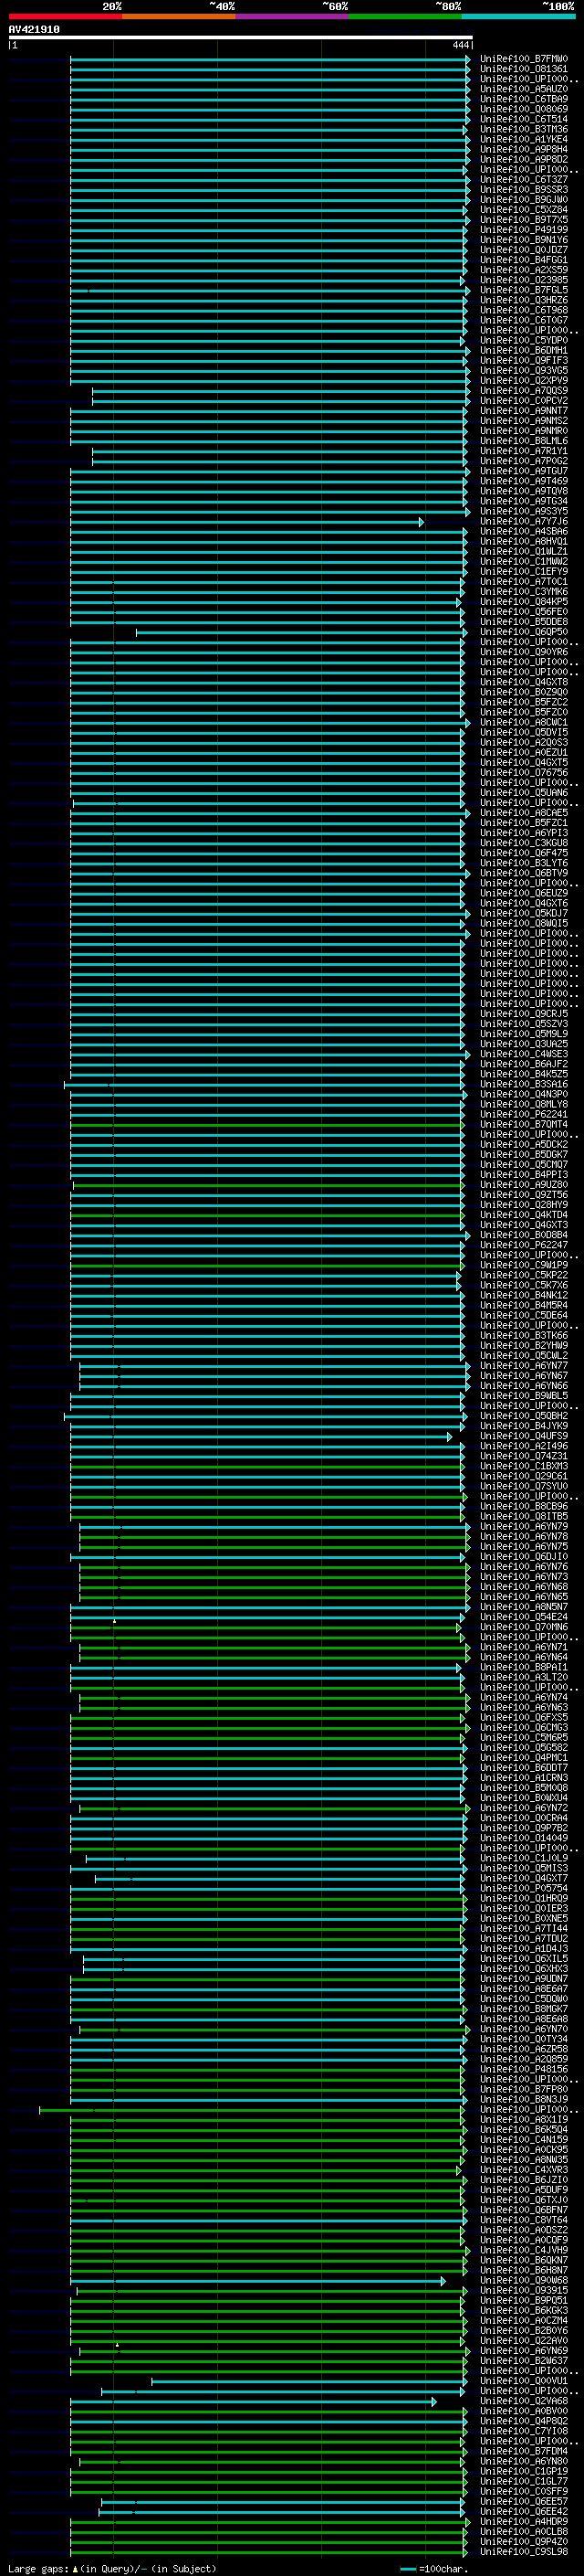Choose the UniRef100_Q9CRJ5 label

(x=524, y=1014)
